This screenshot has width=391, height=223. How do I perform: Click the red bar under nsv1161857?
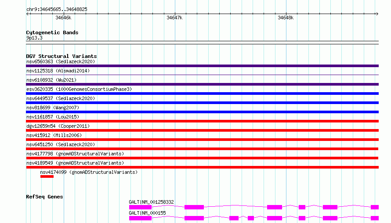click(x=202, y=121)
